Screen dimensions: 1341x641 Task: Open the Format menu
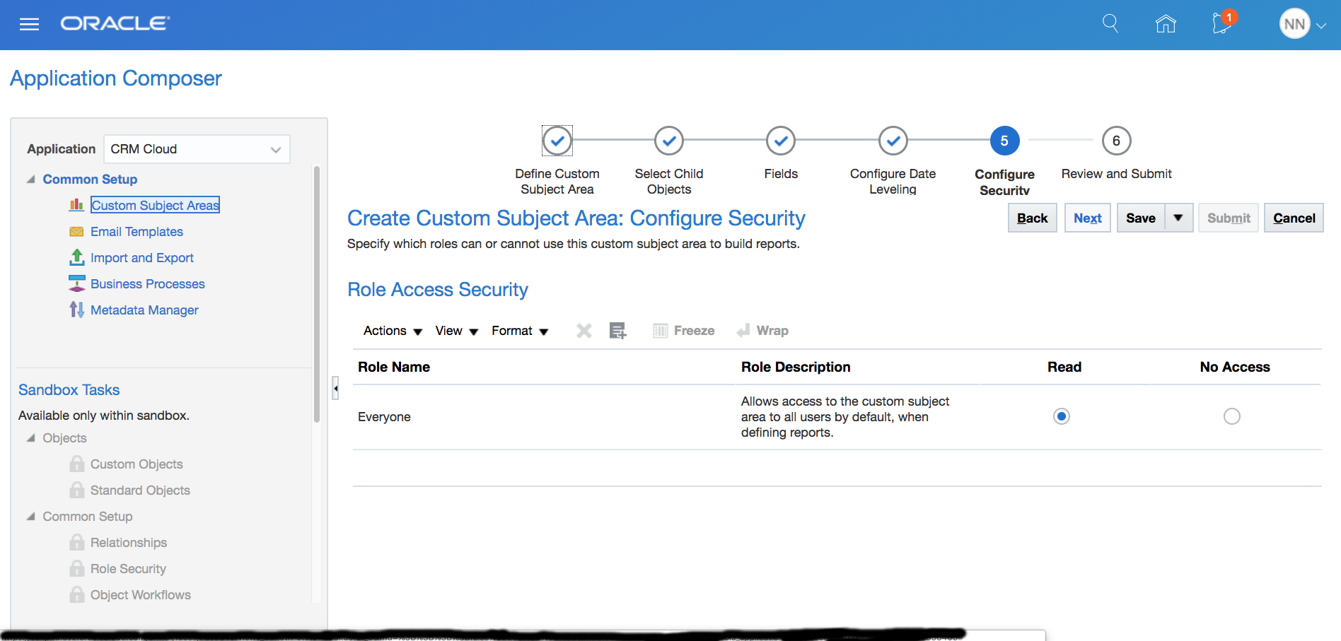tap(520, 331)
